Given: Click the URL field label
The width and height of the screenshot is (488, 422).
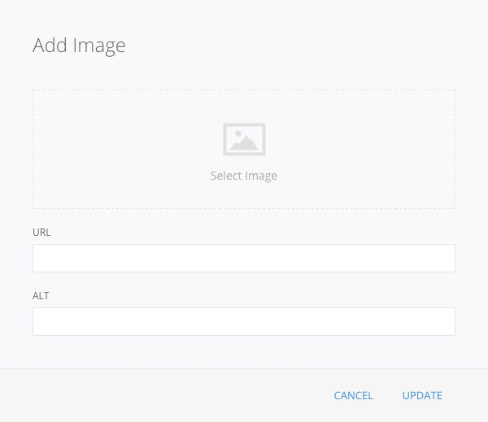Looking at the screenshot, I should 41,232.
